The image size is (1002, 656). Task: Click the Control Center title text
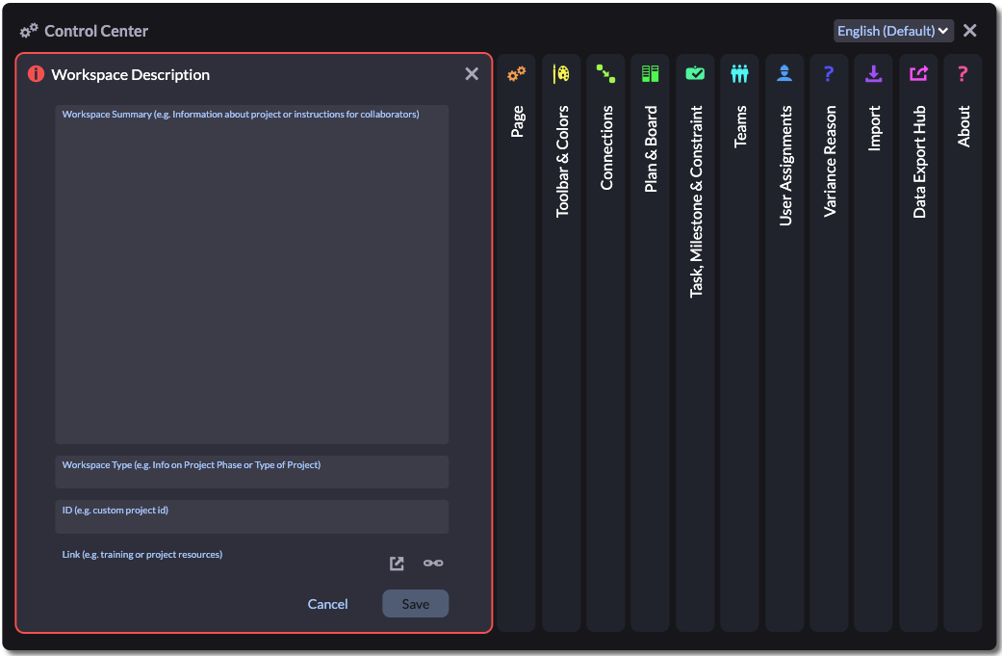click(96, 31)
